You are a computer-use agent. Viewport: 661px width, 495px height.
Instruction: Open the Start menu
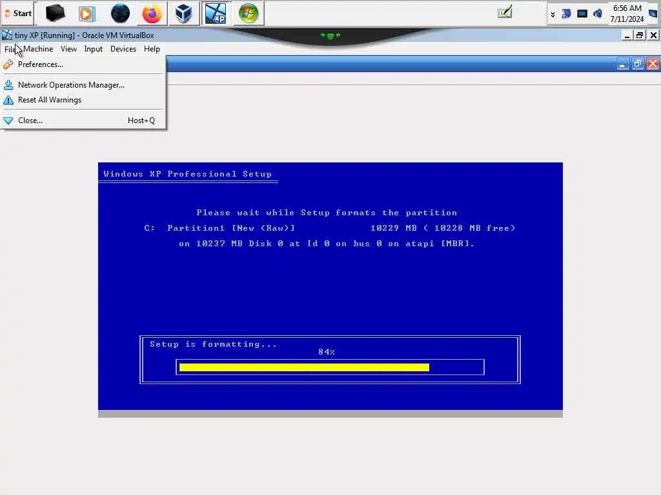(17, 14)
